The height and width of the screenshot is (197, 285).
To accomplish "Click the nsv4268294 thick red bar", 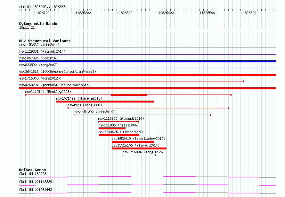I will 147,88.
